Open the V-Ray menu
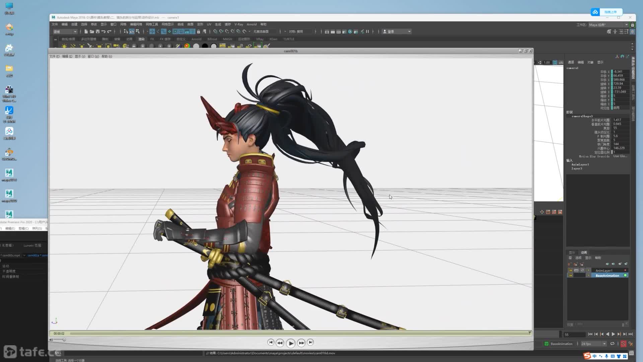 pyautogui.click(x=238, y=24)
